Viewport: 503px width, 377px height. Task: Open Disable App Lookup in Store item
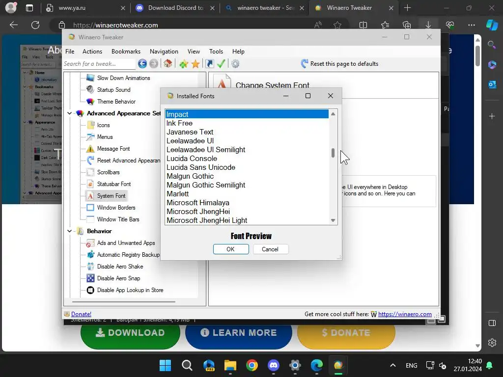tap(130, 290)
